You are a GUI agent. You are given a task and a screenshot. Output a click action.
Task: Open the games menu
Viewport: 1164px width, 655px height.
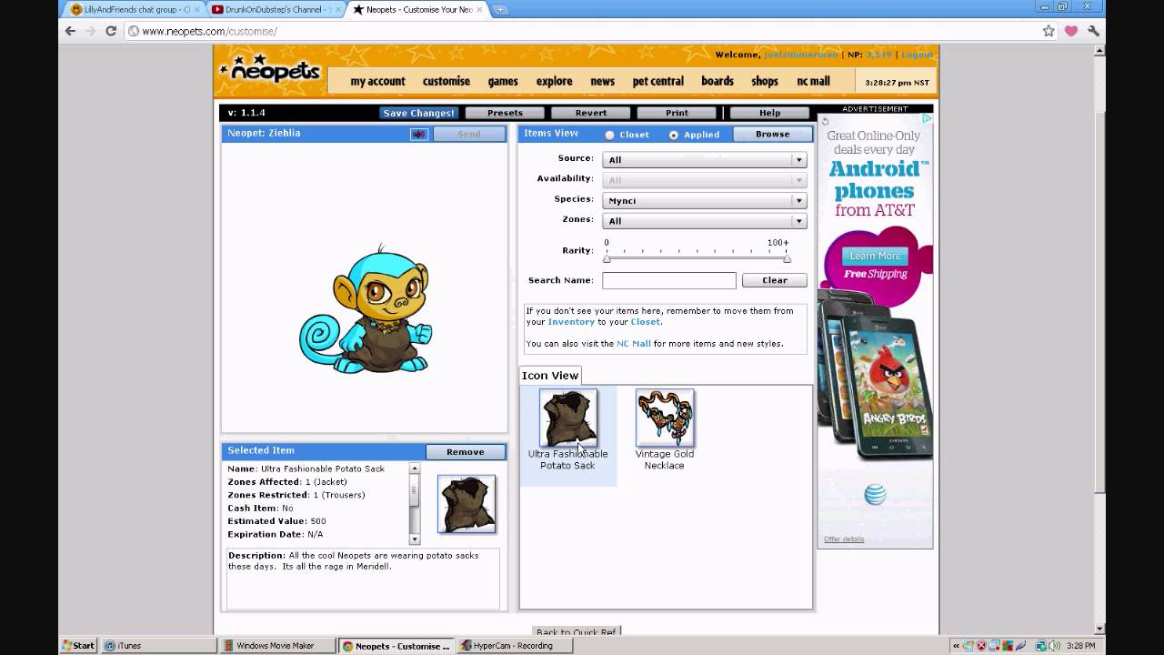503,81
